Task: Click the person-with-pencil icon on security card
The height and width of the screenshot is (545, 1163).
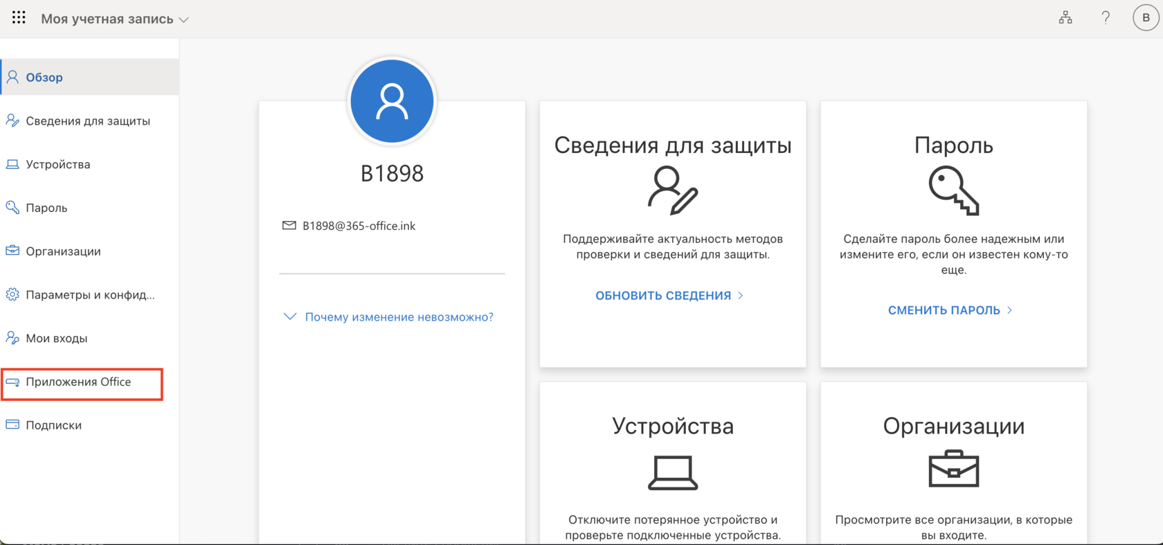Action: pyautogui.click(x=673, y=190)
